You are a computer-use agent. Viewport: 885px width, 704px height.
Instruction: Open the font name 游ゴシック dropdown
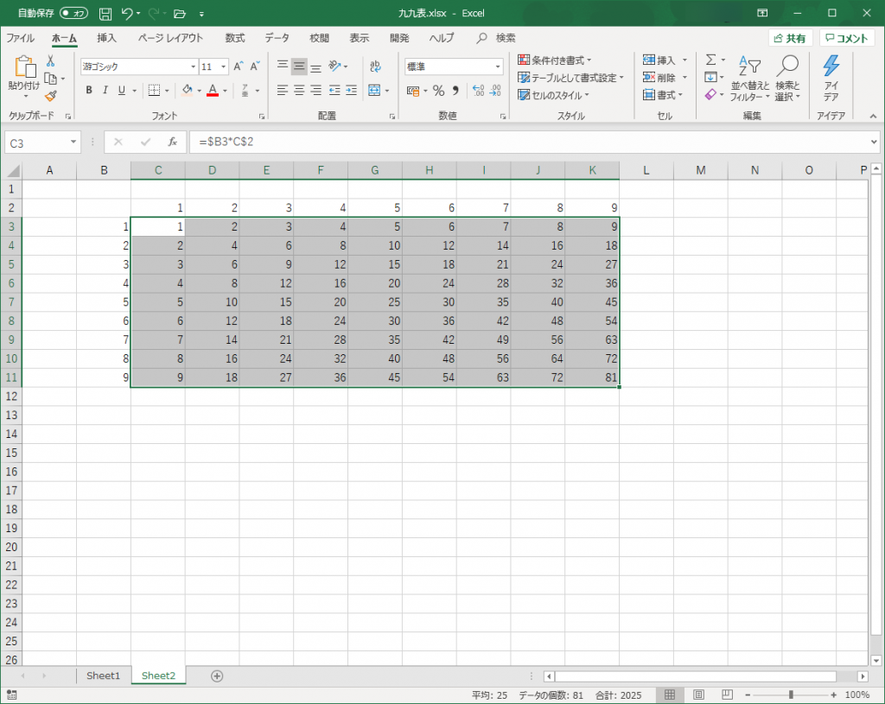pyautogui.click(x=193, y=67)
